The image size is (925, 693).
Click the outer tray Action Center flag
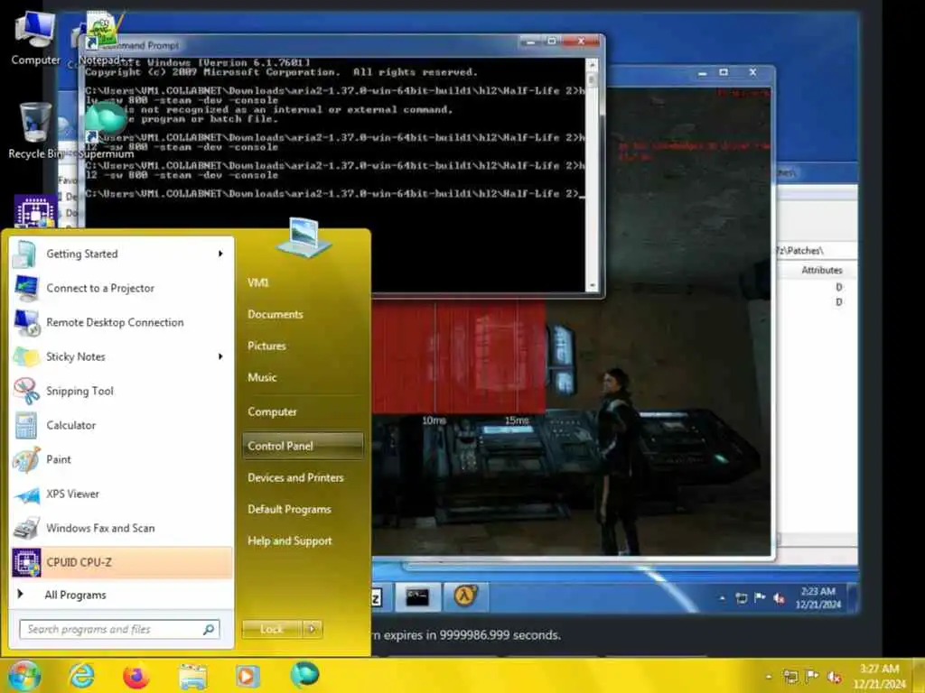812,676
